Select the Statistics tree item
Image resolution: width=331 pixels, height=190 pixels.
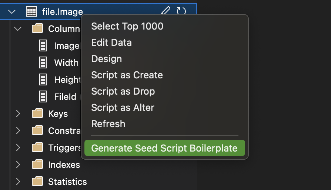pos(67,181)
